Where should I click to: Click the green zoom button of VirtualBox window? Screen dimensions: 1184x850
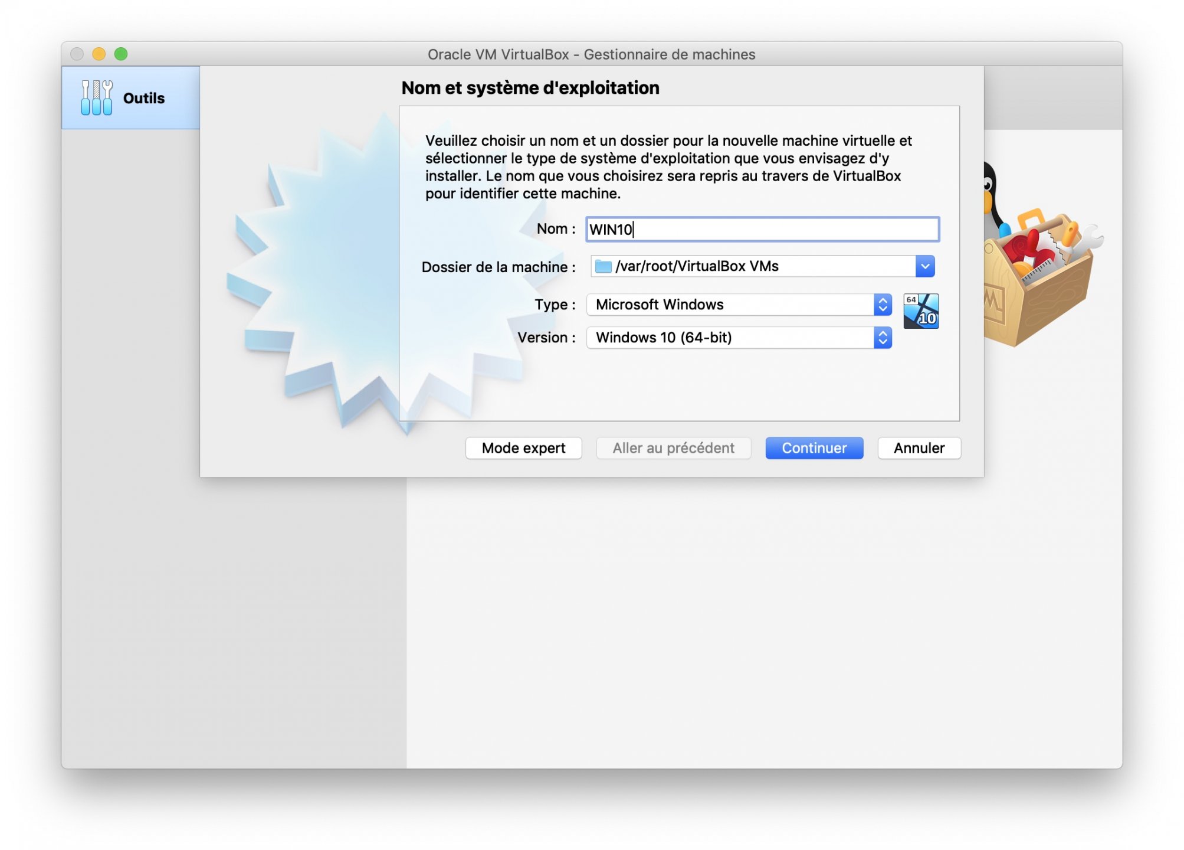[x=121, y=54]
